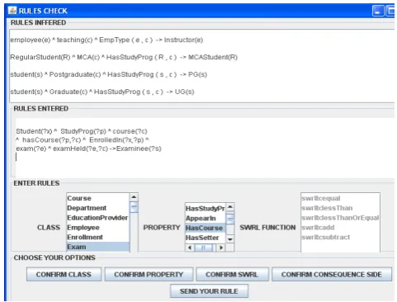Click property list vertical scrollbar thumb
Screen dimensions: 397x302
(x=230, y=219)
